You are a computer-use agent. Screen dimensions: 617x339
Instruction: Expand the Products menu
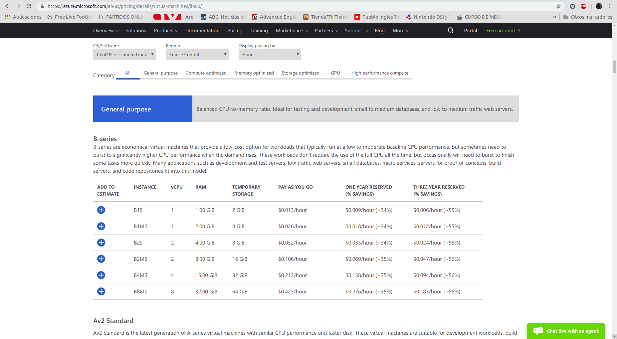(x=166, y=31)
